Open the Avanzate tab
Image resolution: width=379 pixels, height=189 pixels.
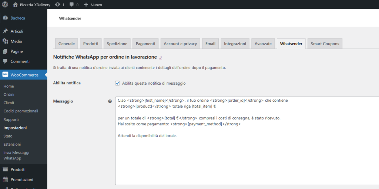(263, 44)
